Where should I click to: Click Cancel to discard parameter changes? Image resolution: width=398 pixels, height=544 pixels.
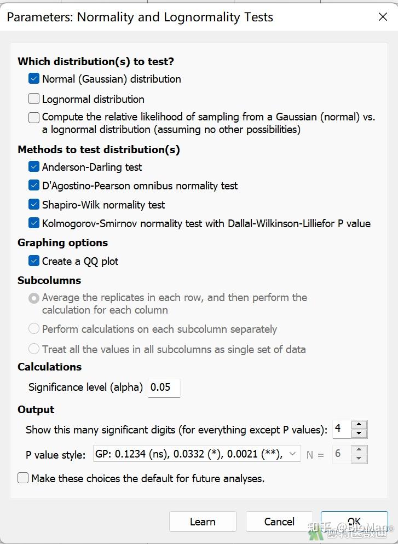279,521
